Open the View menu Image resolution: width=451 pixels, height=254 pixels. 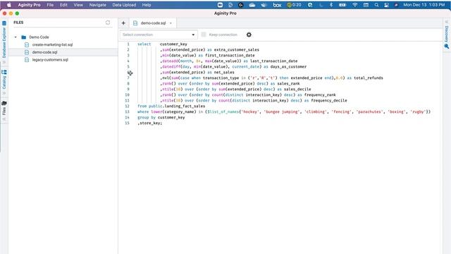(x=78, y=5)
